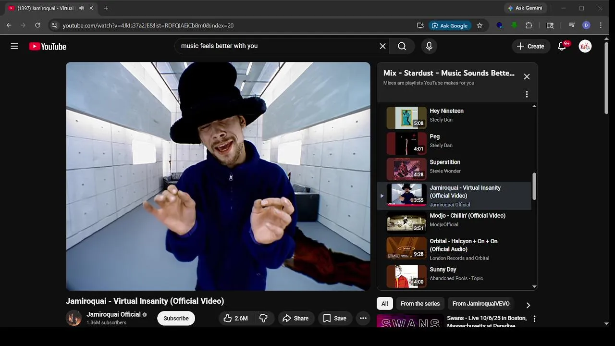
Task: Click the playlist panel scrollbar thumb
Action: coord(534,186)
